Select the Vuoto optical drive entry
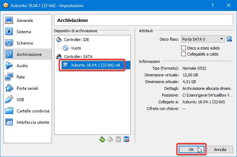Viewport: 237px width, 157px height. tap(76, 48)
